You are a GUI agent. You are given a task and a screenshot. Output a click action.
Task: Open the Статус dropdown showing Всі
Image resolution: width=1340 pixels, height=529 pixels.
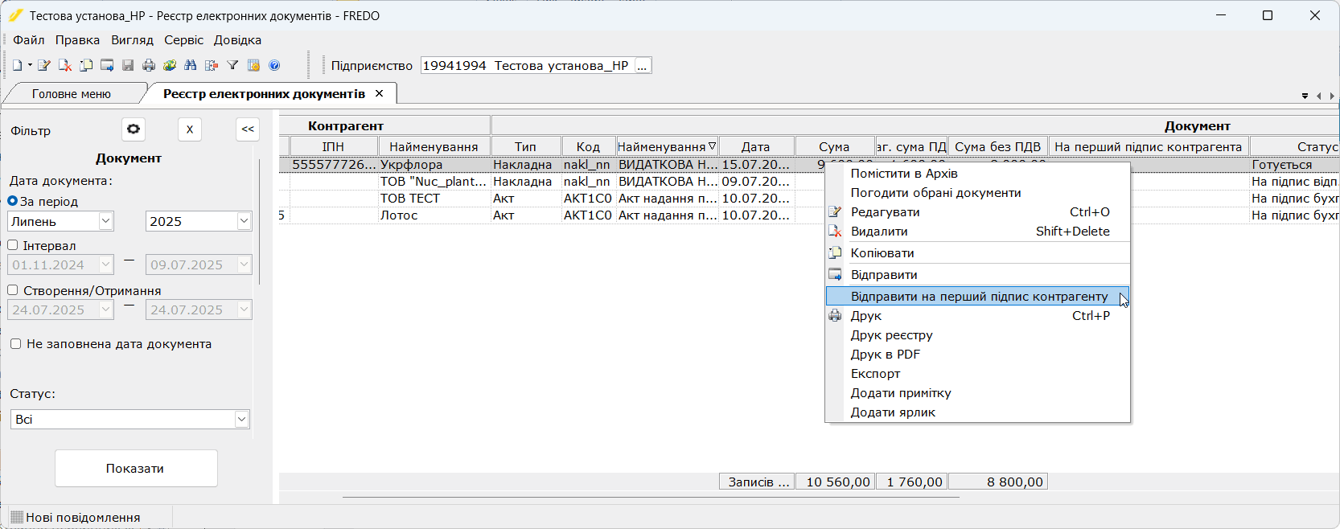coord(241,419)
